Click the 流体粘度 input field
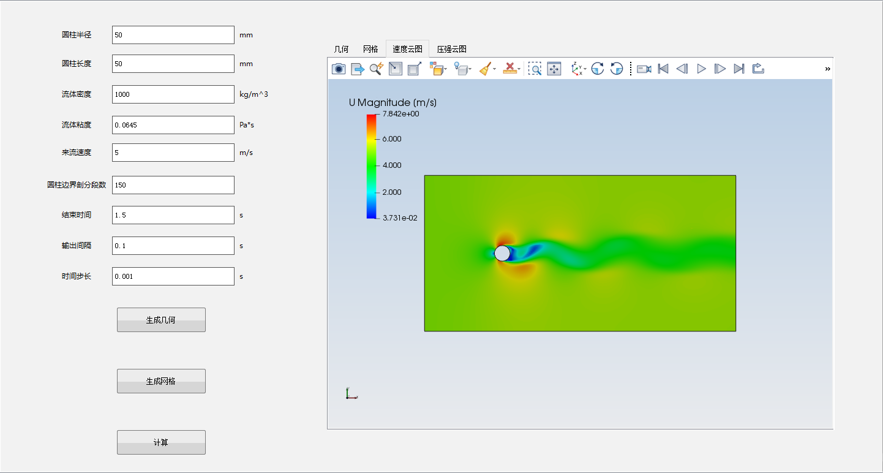This screenshot has width=883, height=473. pyautogui.click(x=173, y=125)
